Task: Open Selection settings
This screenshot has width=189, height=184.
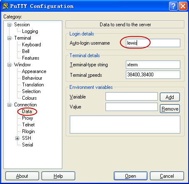Action: coord(31,91)
